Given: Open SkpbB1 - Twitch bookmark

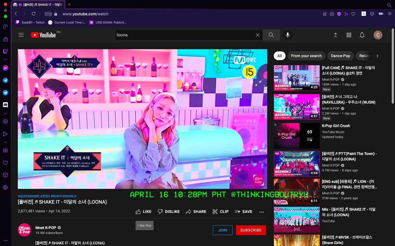Looking at the screenshot, I should pos(30,22).
